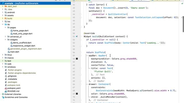The image size is (184, 103).
Task: Click the home_page.dart file icon
Action: point(11,31)
